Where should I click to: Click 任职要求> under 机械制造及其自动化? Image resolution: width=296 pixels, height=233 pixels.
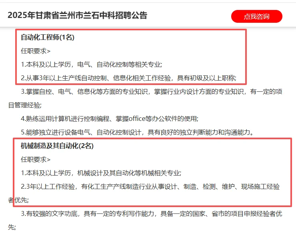pos(36,160)
